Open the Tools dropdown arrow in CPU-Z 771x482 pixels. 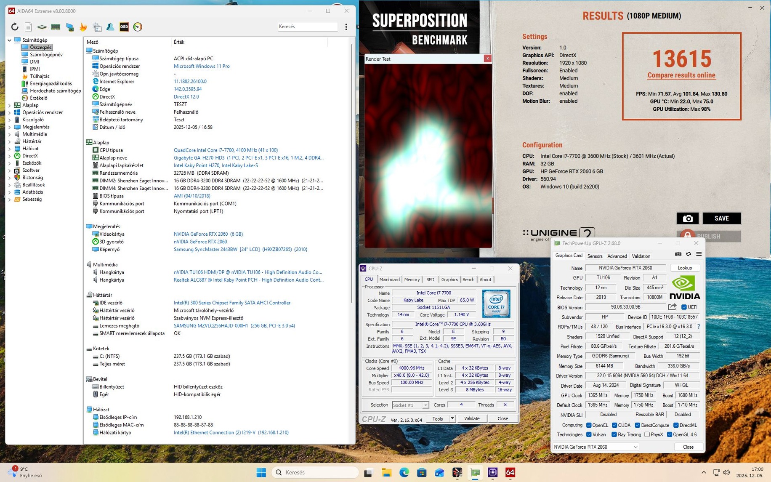(452, 418)
